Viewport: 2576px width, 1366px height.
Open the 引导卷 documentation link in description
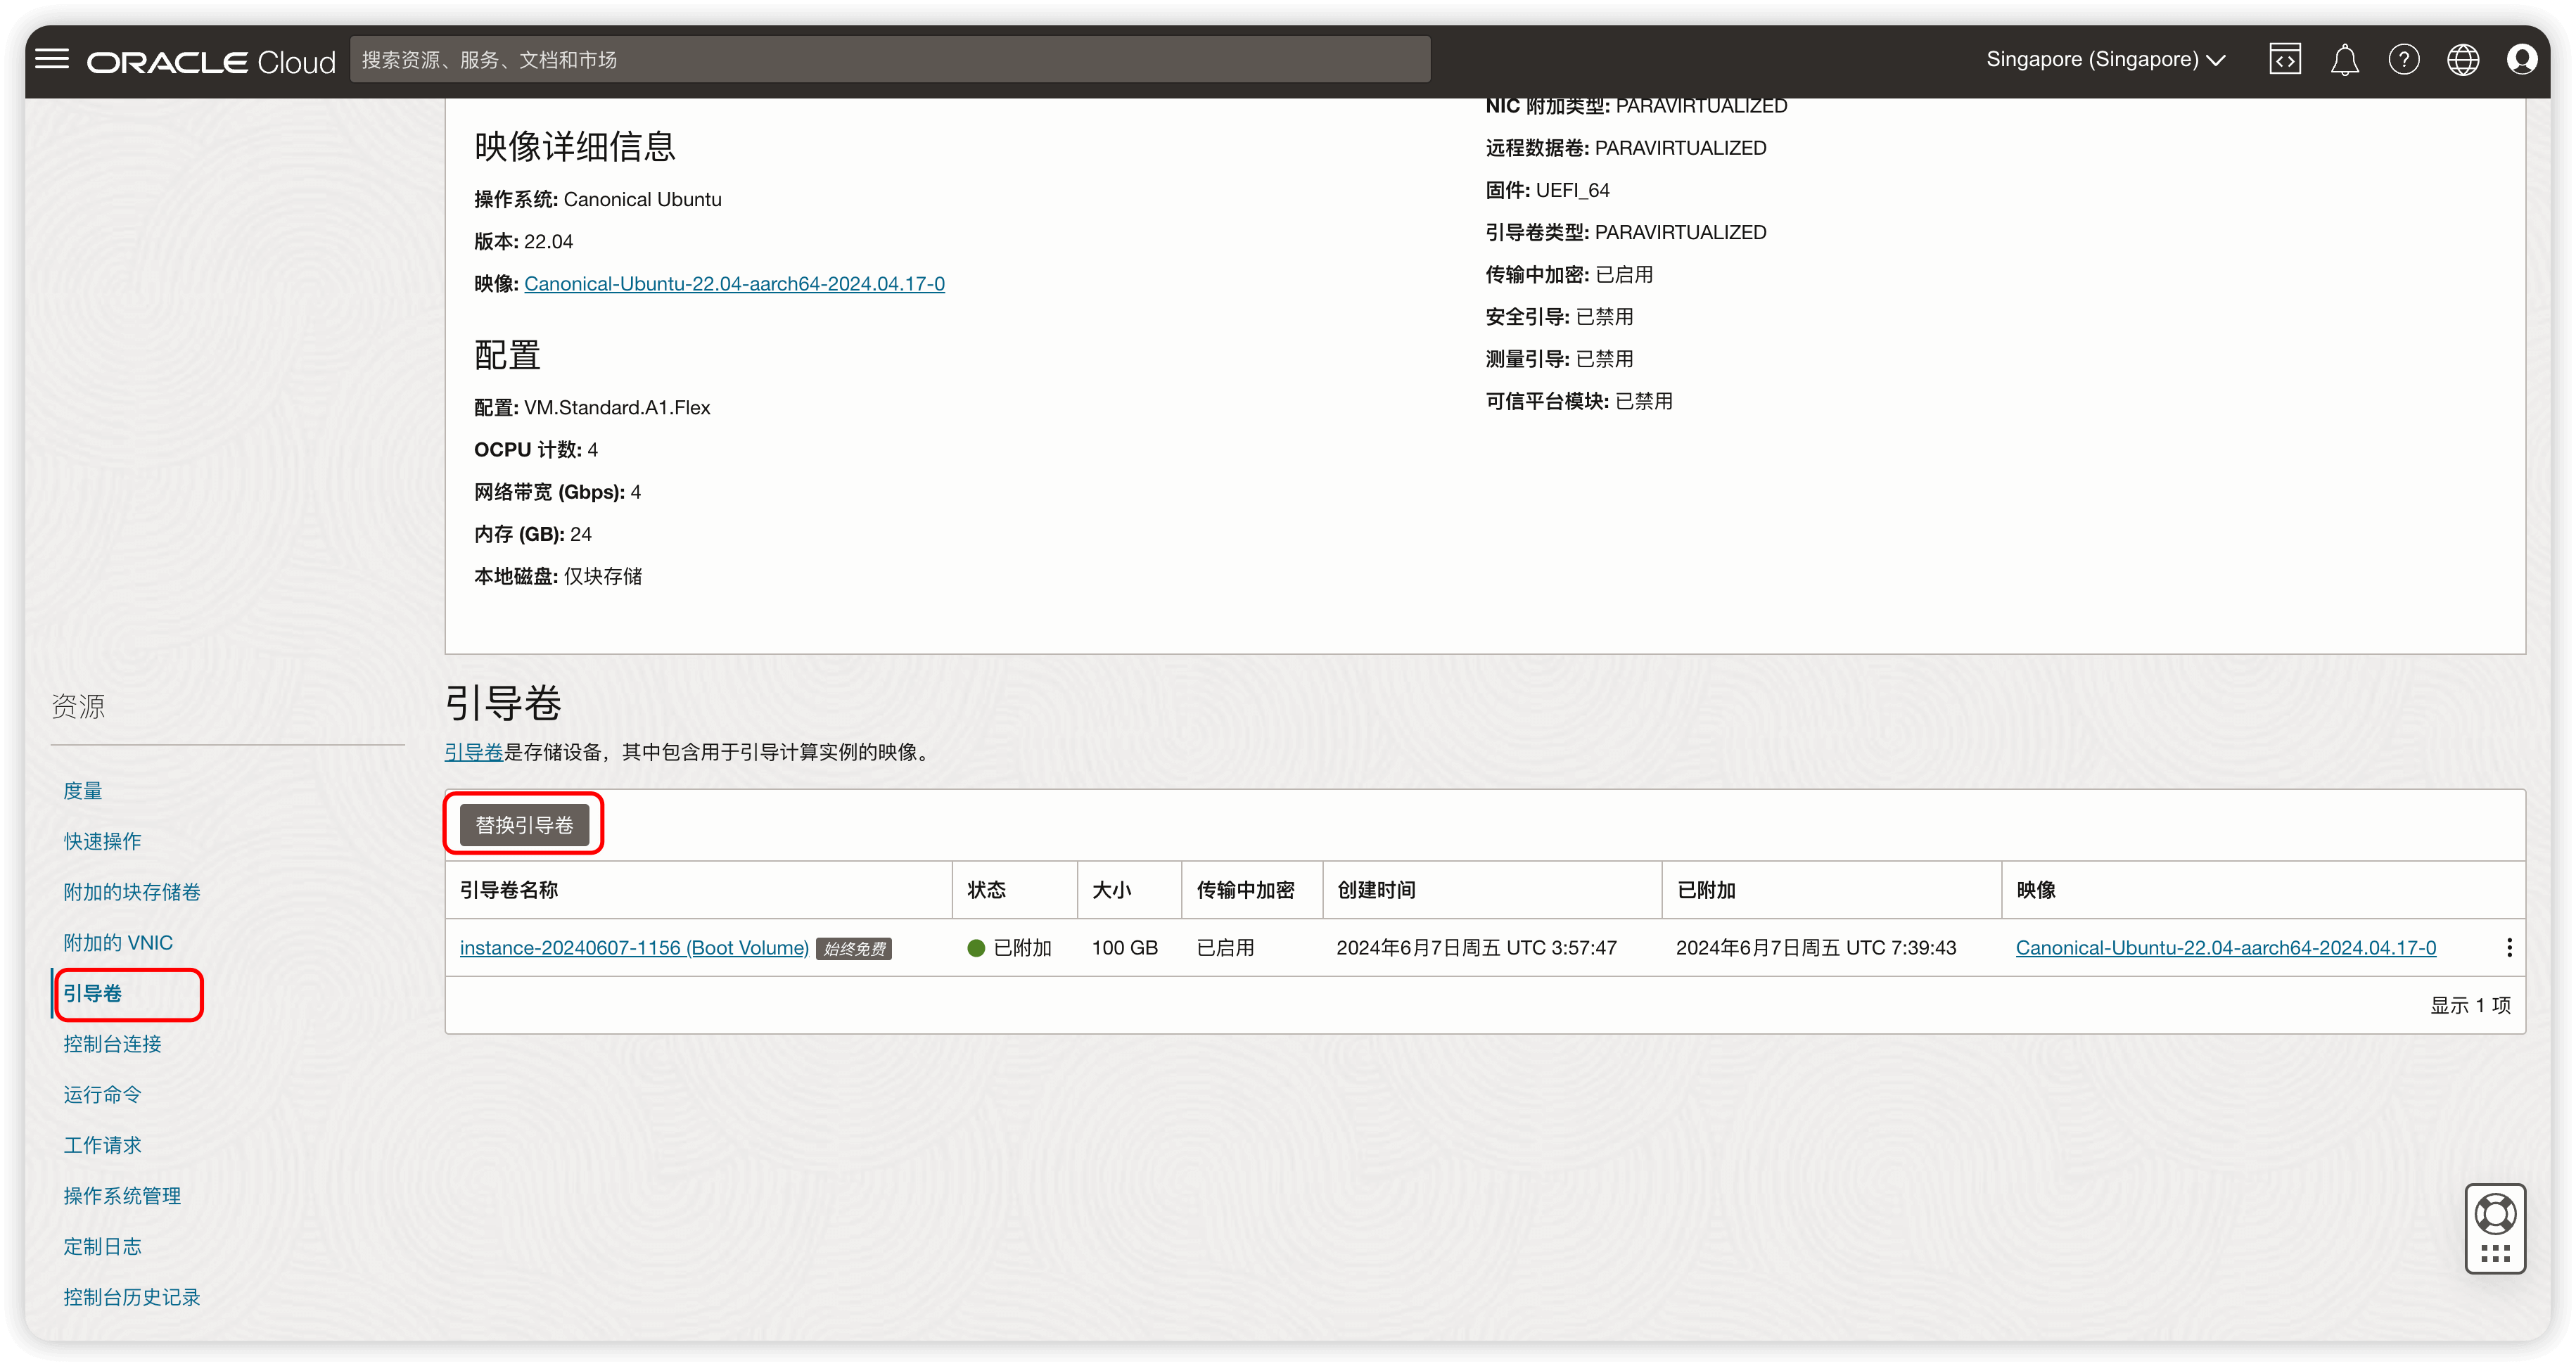(x=474, y=752)
